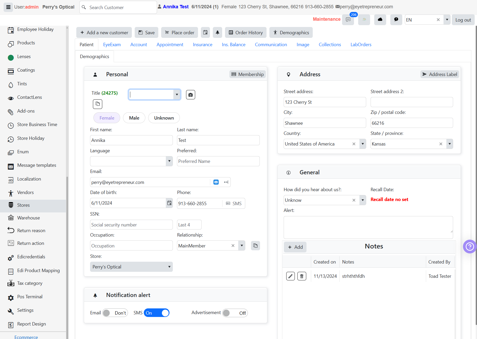
Task: Toggle the Advertisement switch
Action: point(235,313)
